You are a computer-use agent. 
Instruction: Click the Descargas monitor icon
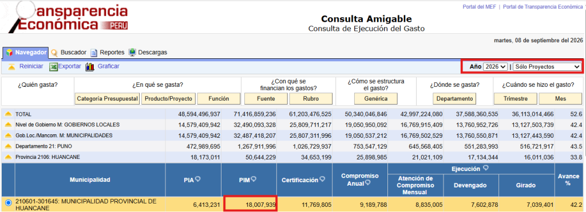[132, 53]
